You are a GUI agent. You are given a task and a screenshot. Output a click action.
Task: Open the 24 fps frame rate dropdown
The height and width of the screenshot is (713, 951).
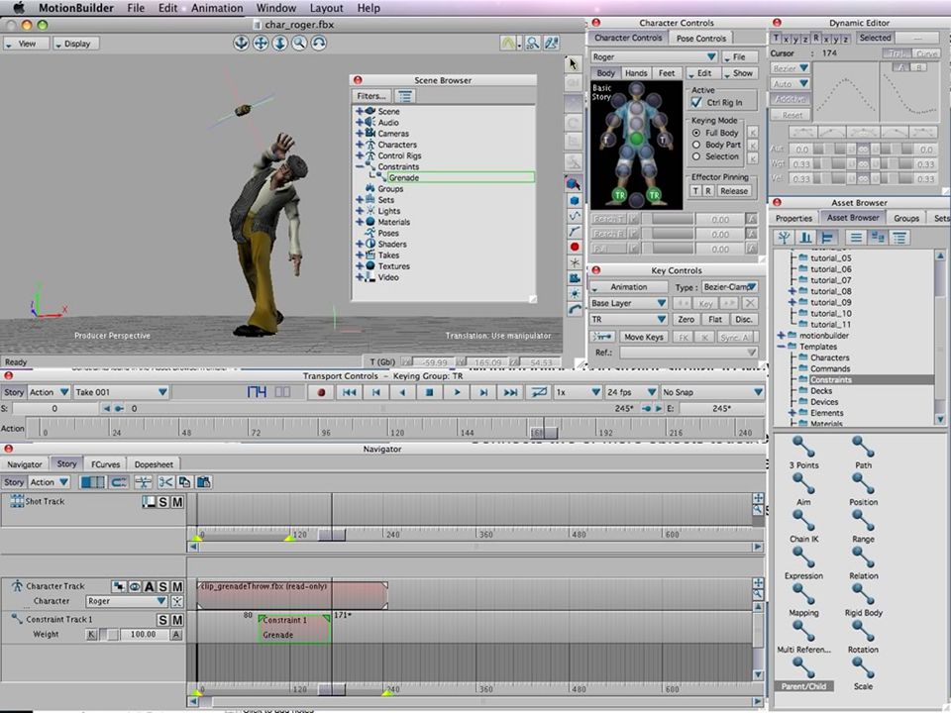point(631,392)
